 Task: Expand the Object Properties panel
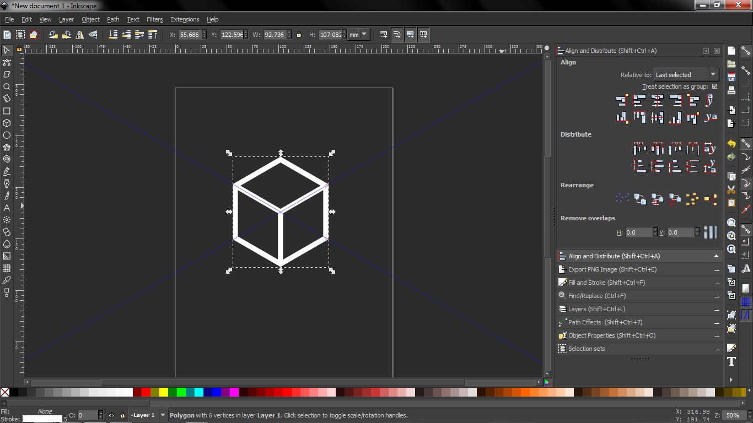pos(639,335)
